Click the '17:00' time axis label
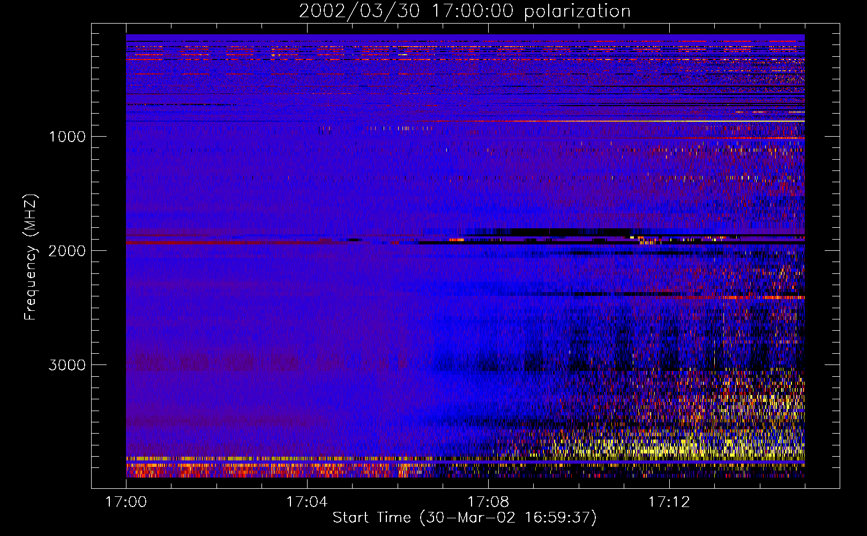This screenshot has height=536, width=867. [x=126, y=502]
